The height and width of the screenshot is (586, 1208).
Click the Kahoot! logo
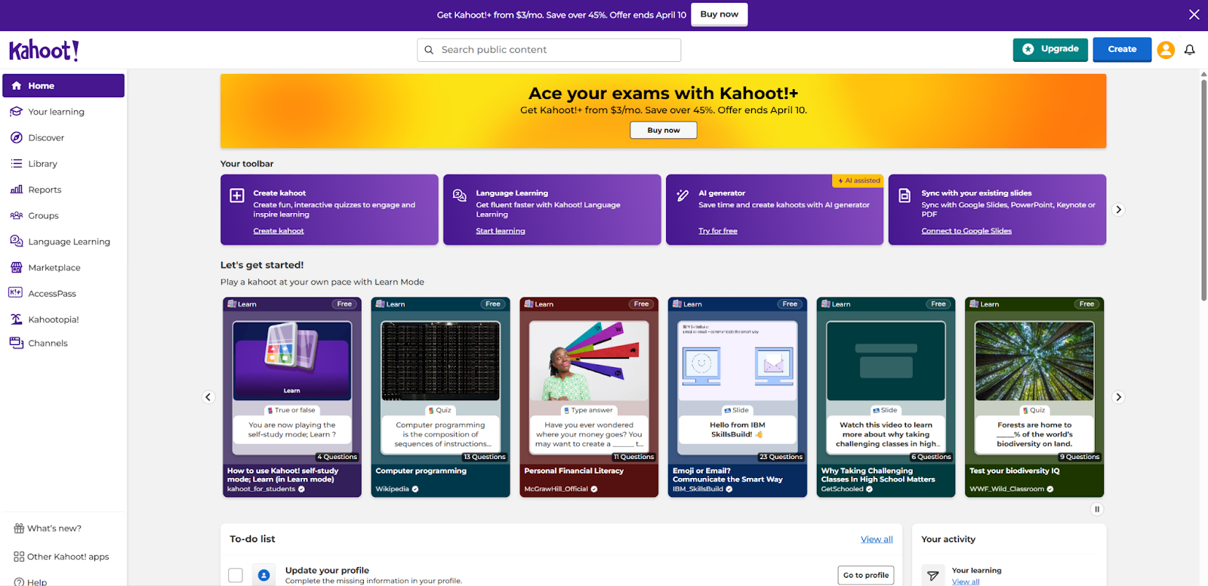pyautogui.click(x=44, y=51)
